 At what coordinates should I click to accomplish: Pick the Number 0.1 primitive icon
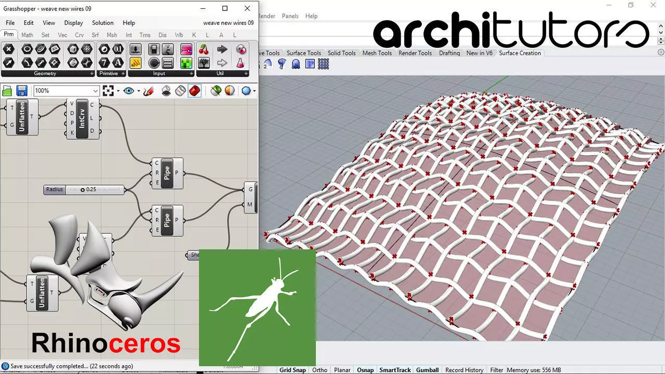(x=118, y=49)
